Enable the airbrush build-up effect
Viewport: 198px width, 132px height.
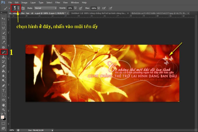pyautogui.click(x=104, y=8)
